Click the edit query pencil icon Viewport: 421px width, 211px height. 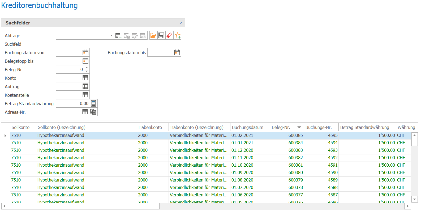coord(135,36)
